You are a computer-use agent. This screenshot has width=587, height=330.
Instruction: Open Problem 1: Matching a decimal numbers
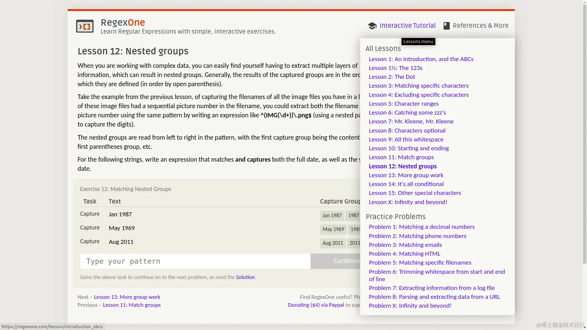pos(421,227)
